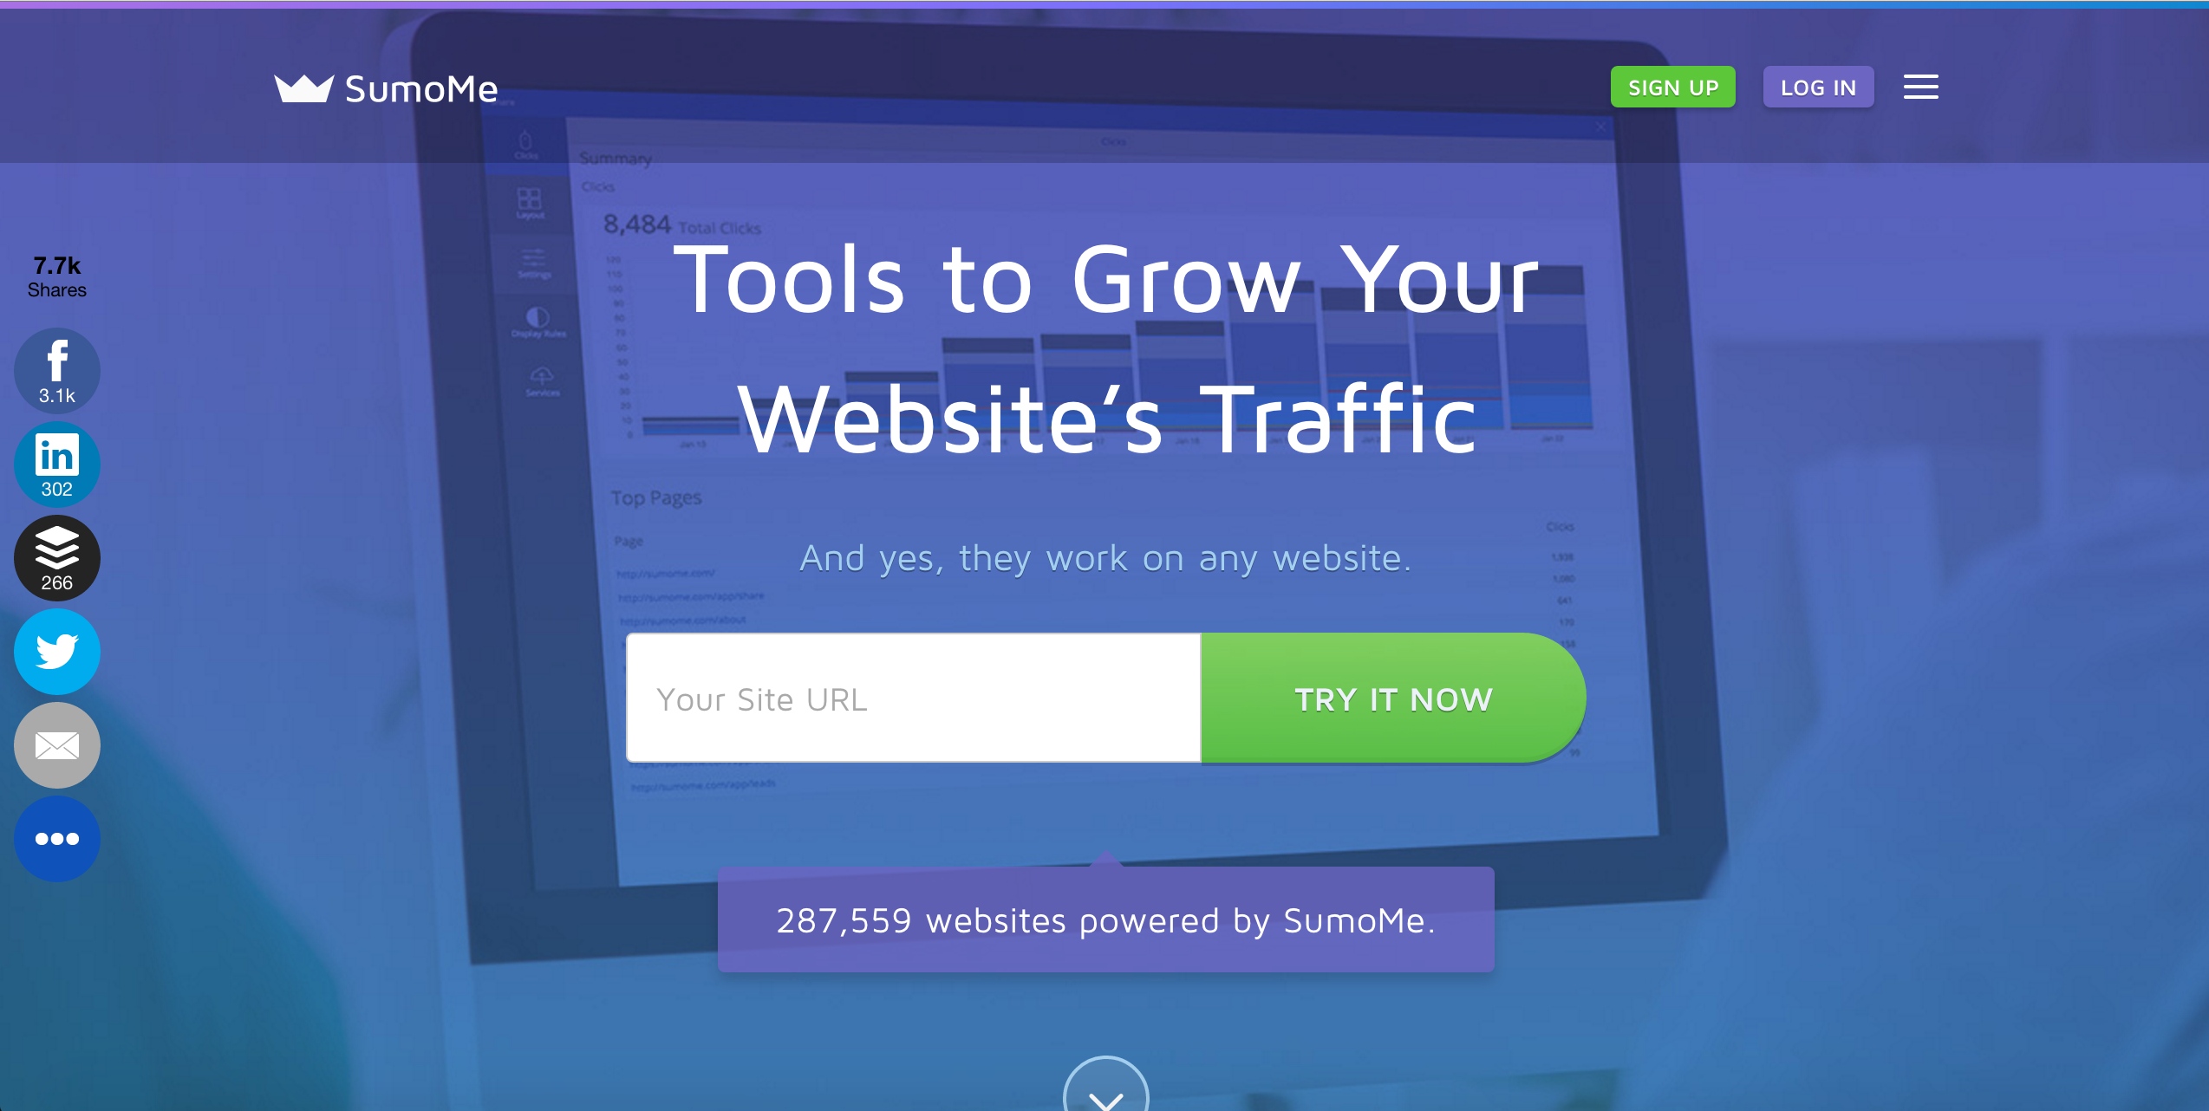Toggle the 266 Buffer share count

[x=56, y=557]
